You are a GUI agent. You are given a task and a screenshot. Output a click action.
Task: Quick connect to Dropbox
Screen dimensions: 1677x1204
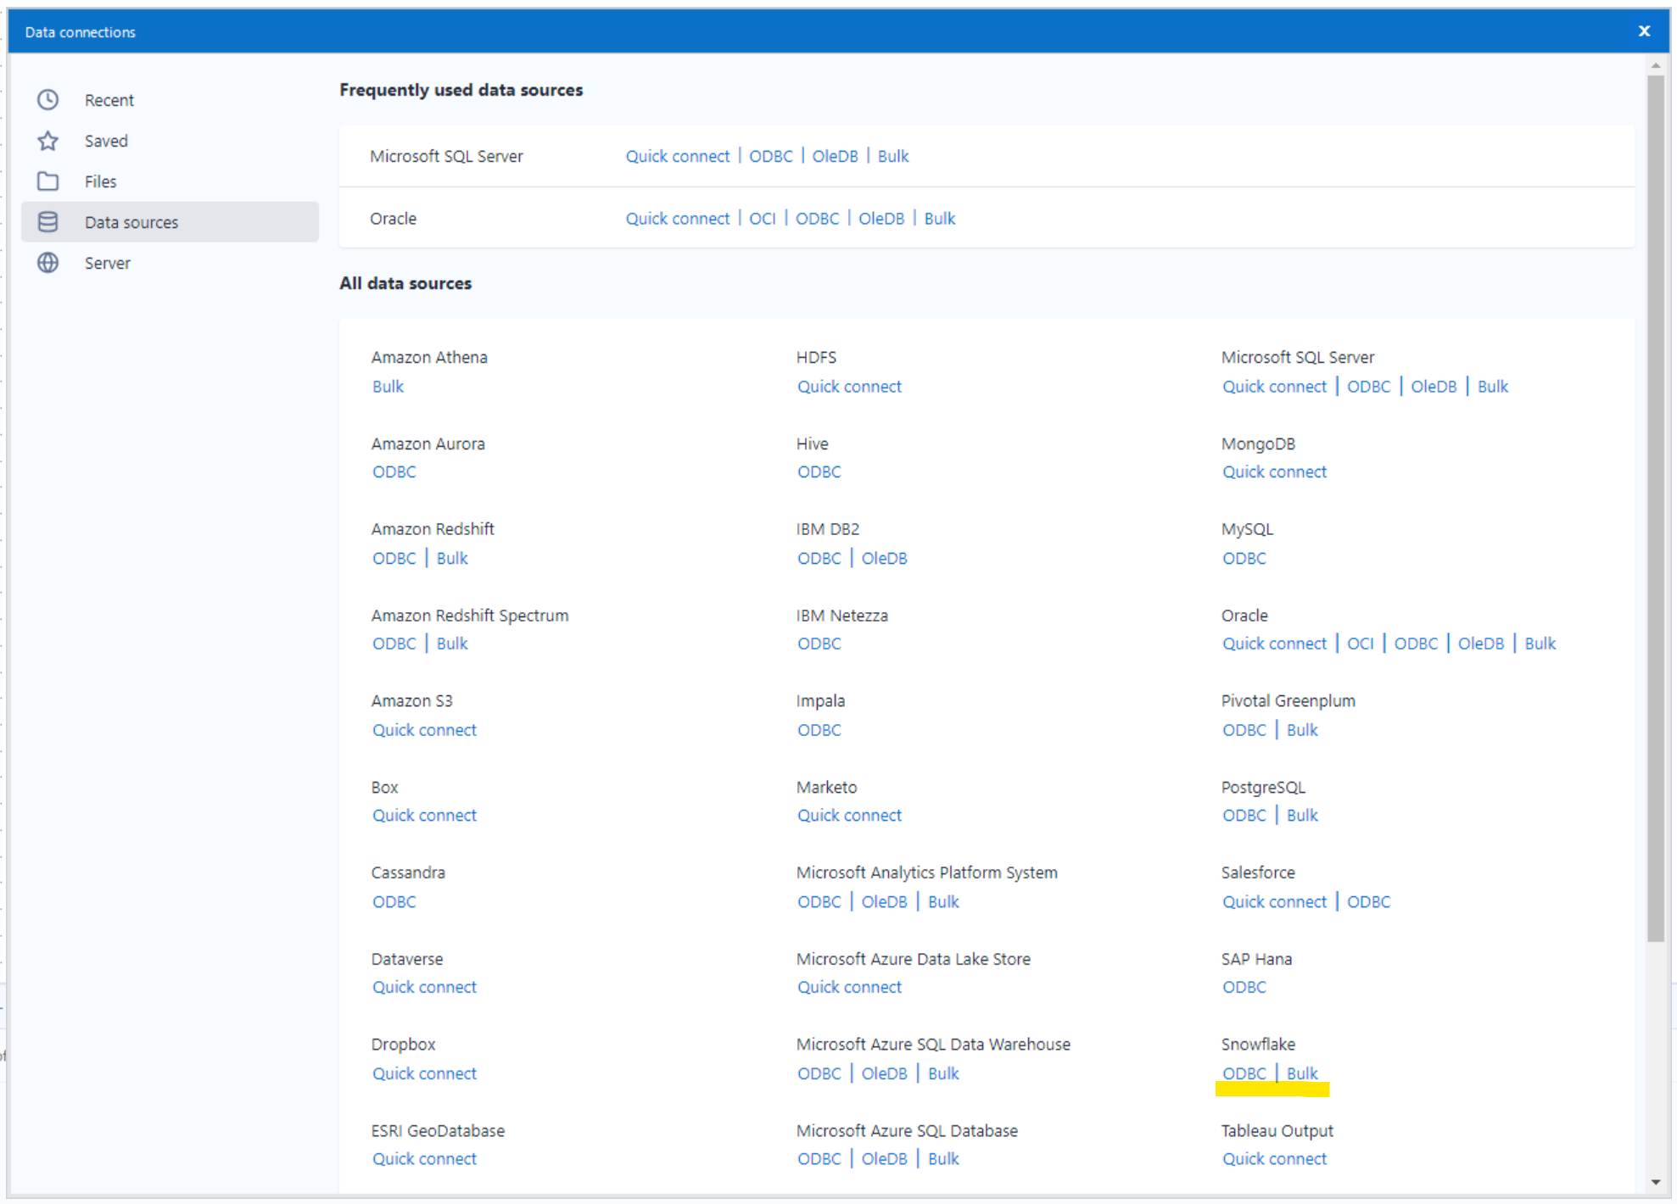click(424, 1074)
